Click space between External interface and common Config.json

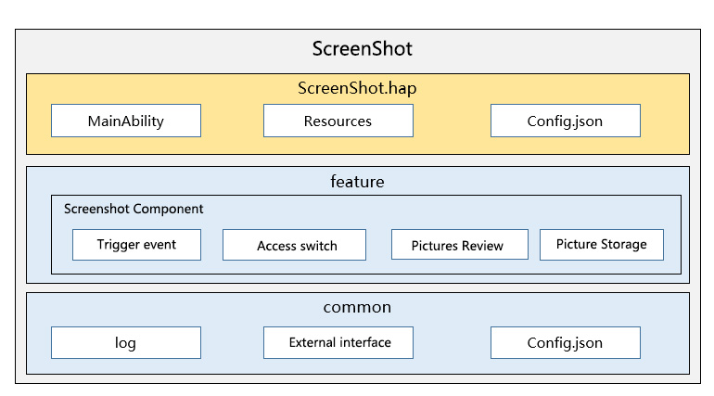click(x=452, y=342)
